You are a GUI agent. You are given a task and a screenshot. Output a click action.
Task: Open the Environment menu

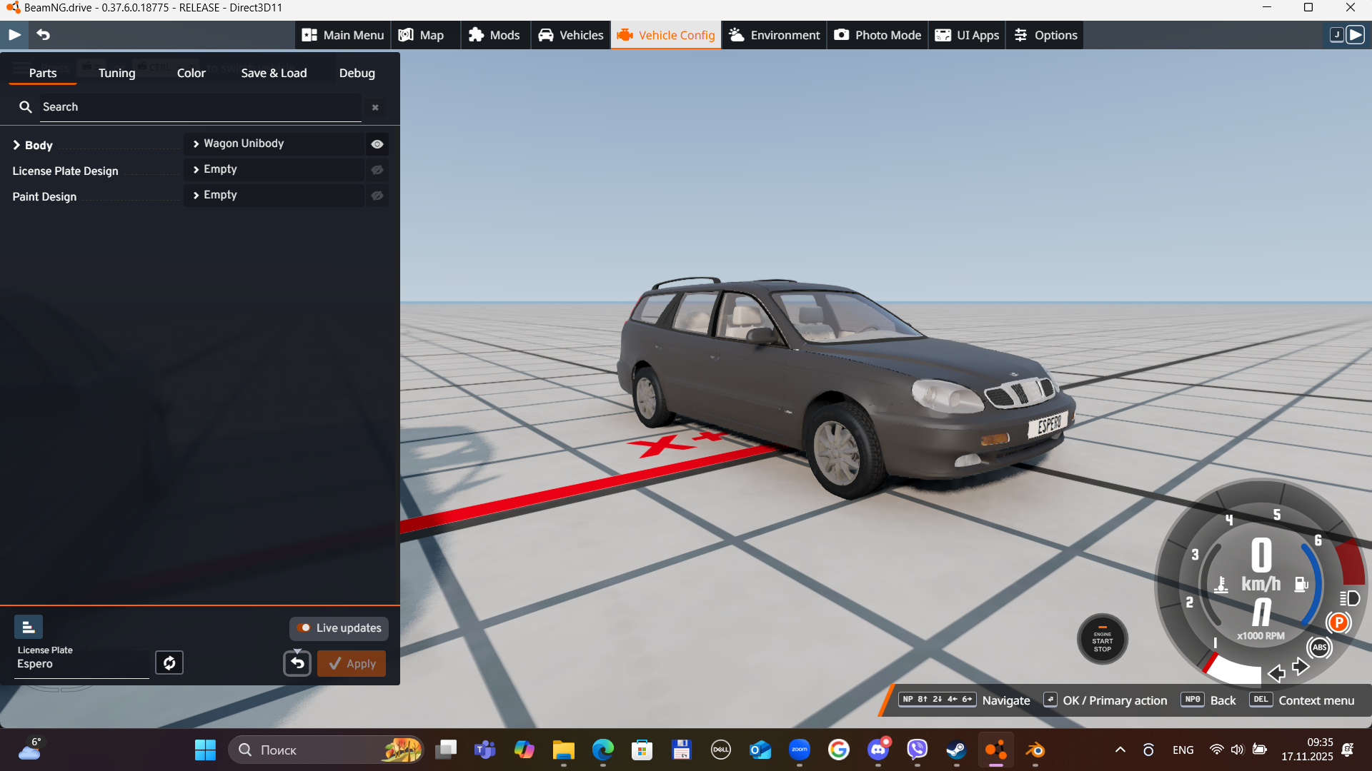pos(775,35)
